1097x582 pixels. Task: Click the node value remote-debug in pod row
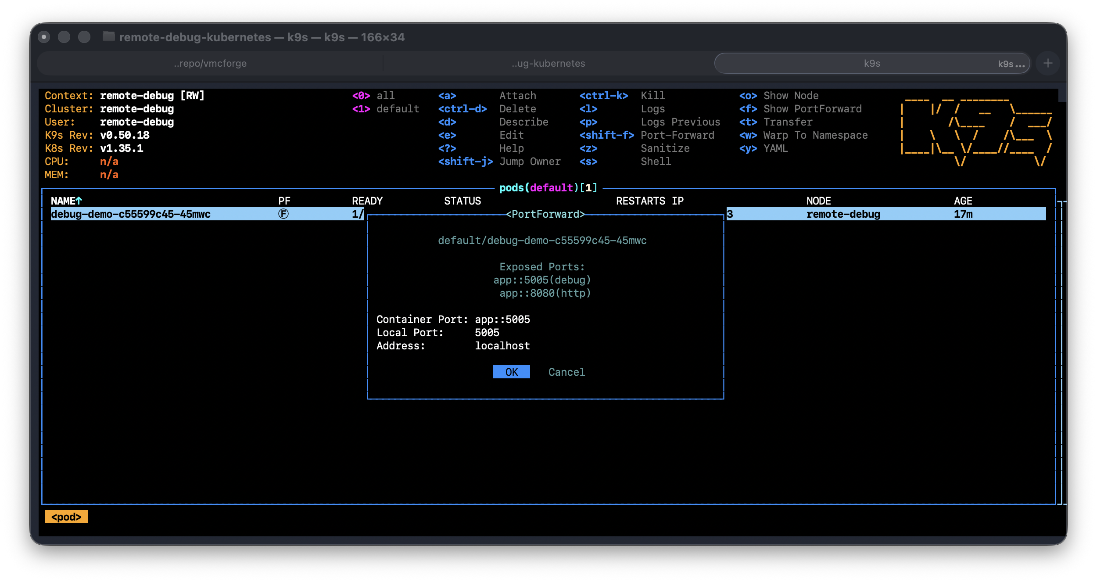(843, 214)
